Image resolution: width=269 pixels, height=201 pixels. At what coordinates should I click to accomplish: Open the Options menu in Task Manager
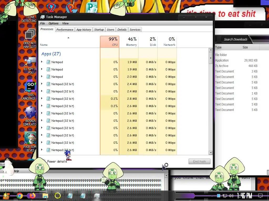[x=54, y=23]
